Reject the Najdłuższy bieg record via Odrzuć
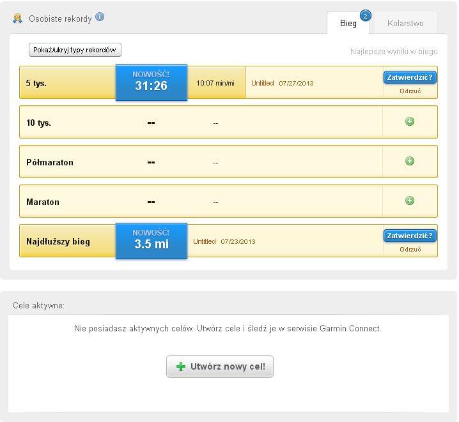This screenshot has height=422, width=459. point(410,250)
